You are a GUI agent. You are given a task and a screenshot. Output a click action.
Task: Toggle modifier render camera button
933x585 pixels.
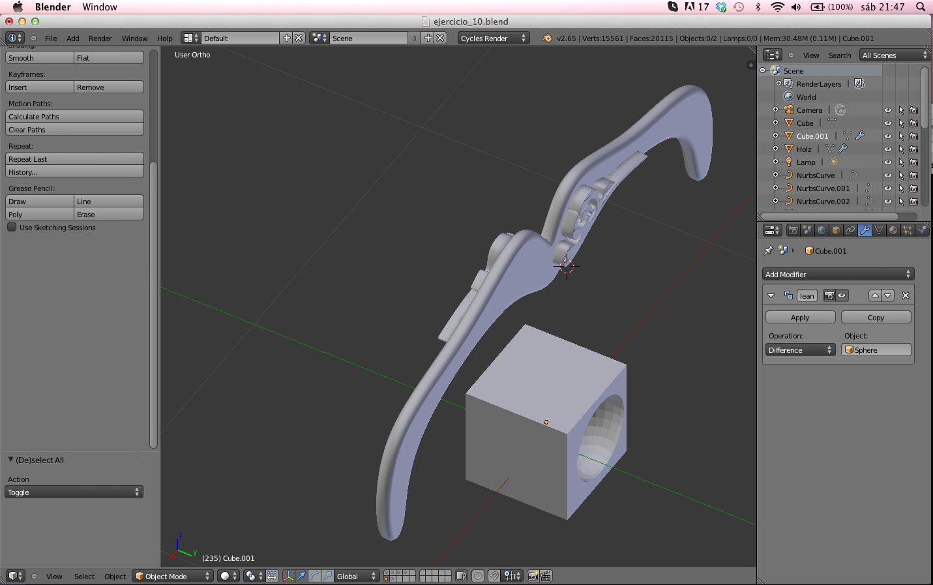[x=829, y=295]
